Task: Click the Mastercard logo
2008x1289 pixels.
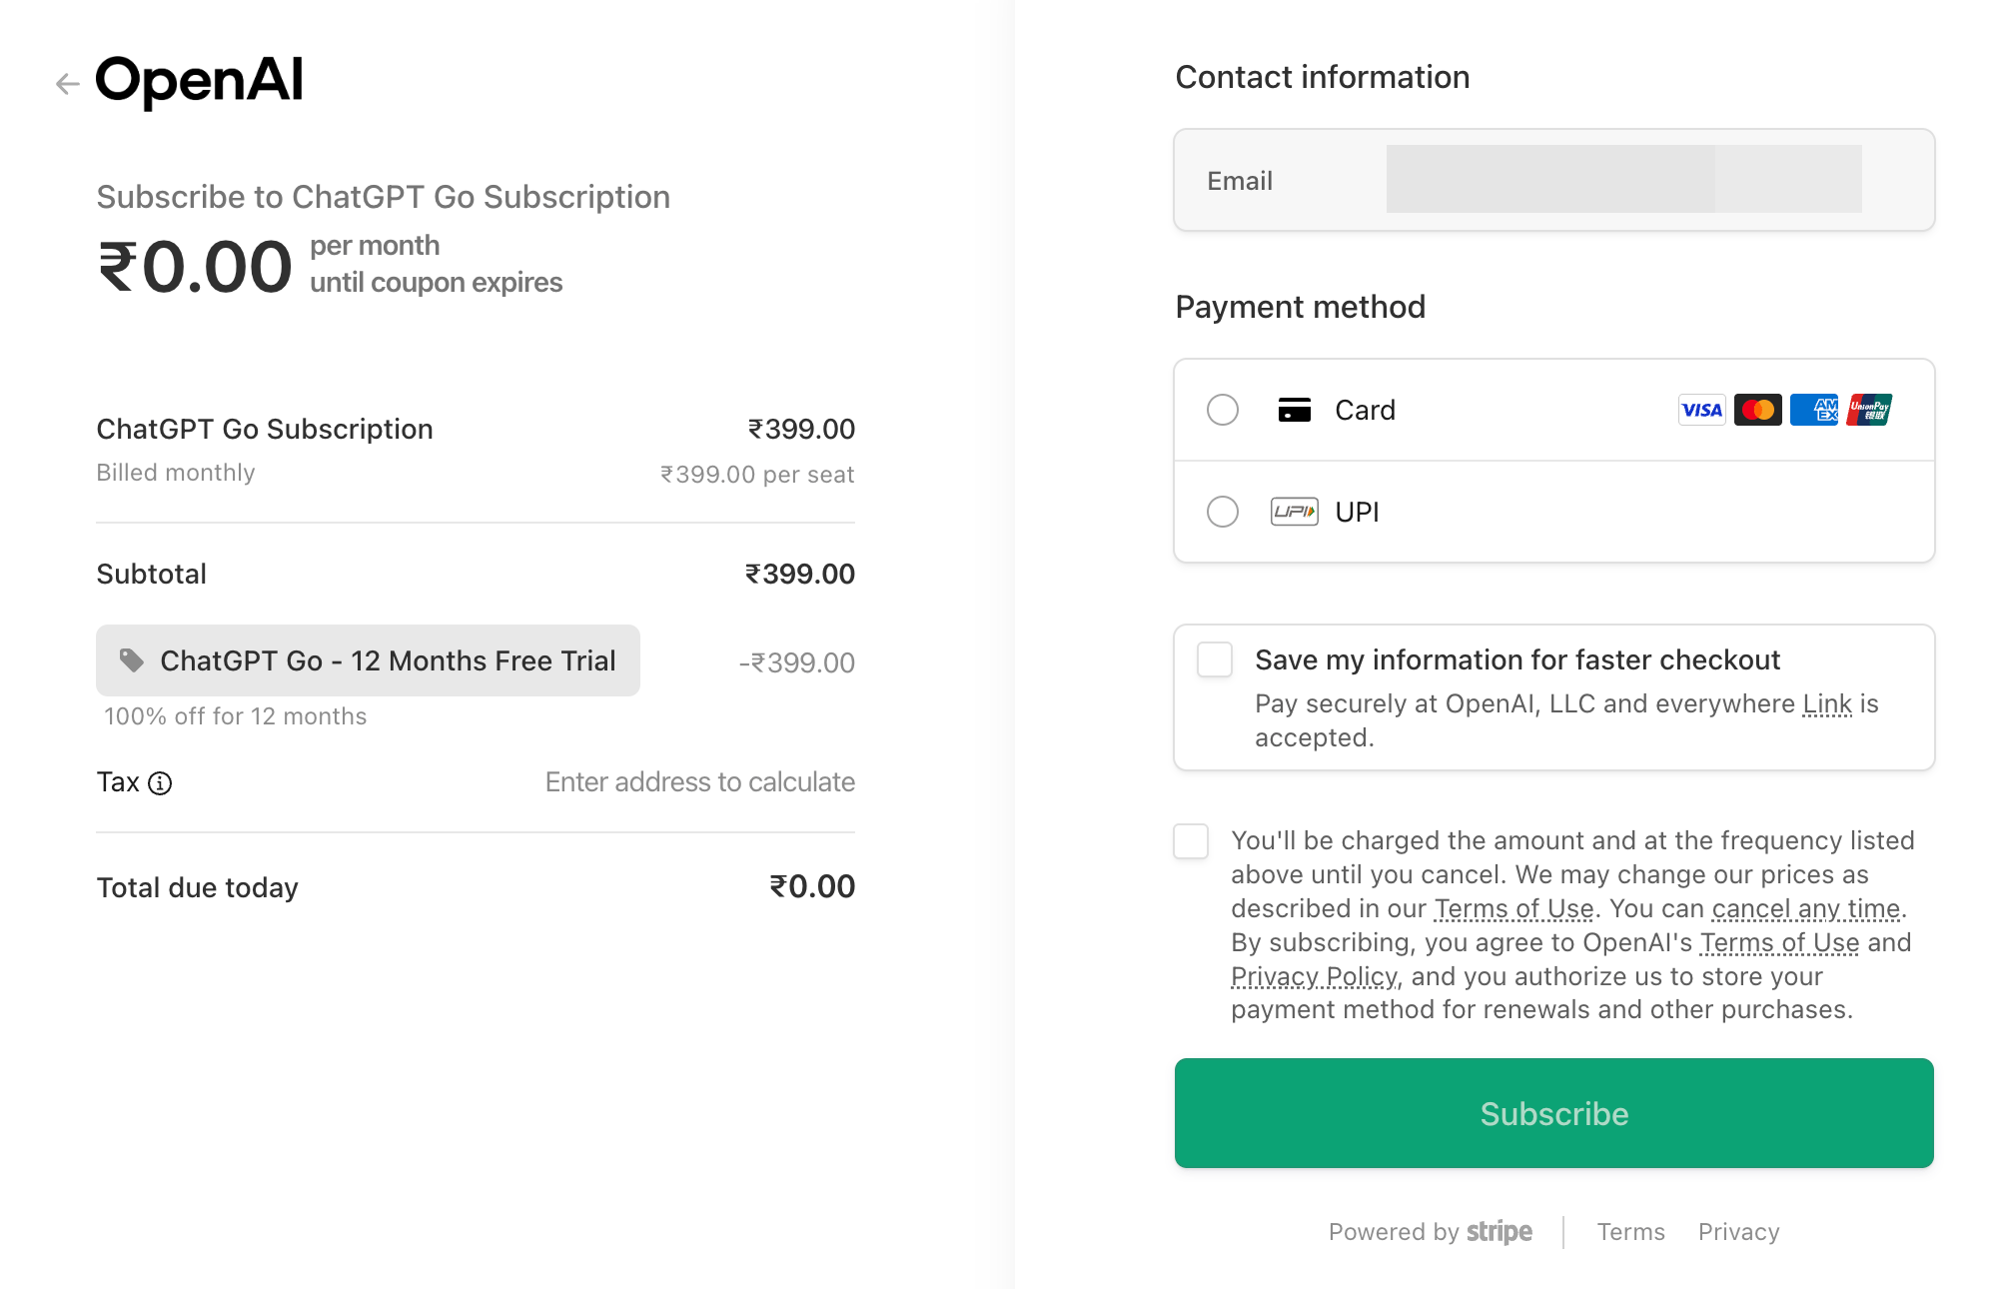Action: coord(1757,410)
